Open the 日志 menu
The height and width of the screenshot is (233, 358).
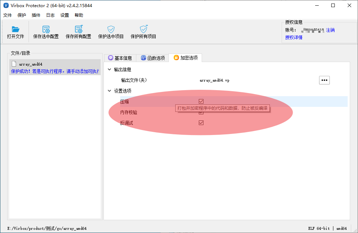pyautogui.click(x=50, y=15)
